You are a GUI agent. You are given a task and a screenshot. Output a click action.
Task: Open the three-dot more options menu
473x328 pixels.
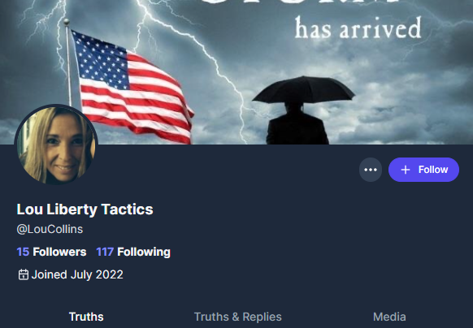tap(371, 170)
